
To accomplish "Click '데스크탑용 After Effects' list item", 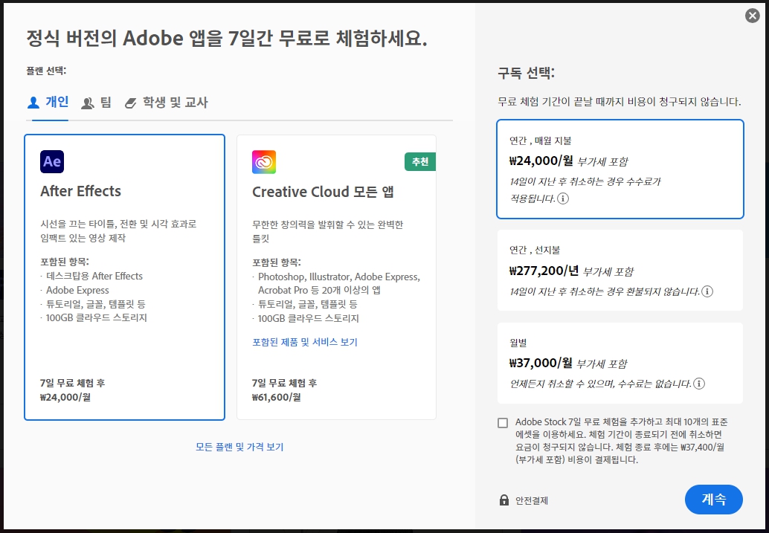I will coord(94,276).
